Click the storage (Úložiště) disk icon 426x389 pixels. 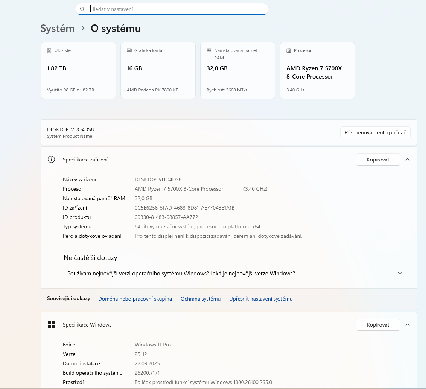[49, 50]
